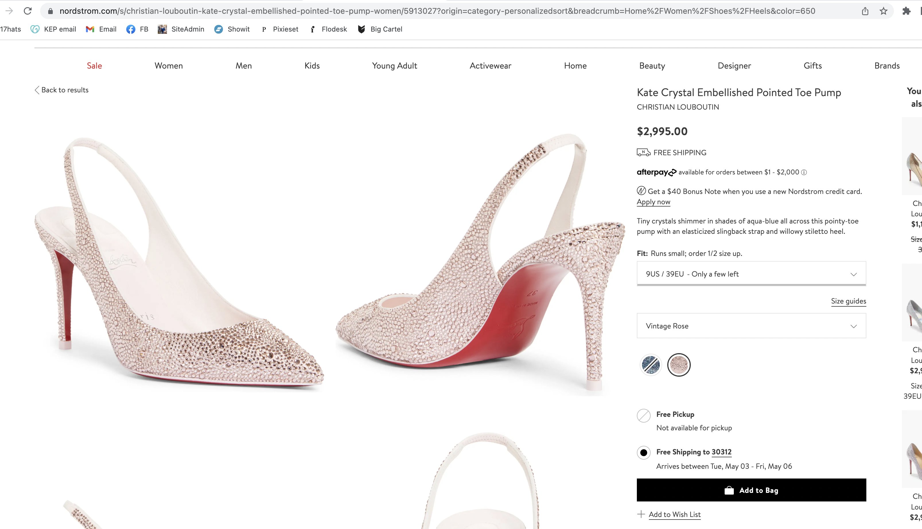Screen dimensions: 922x529
Task: Click the Size guides link
Action: point(848,301)
